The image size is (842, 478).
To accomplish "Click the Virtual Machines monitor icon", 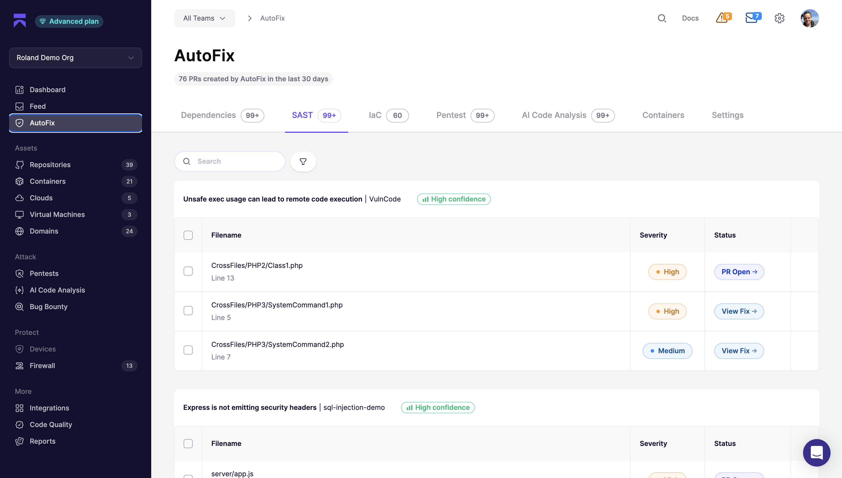I will tap(19, 215).
